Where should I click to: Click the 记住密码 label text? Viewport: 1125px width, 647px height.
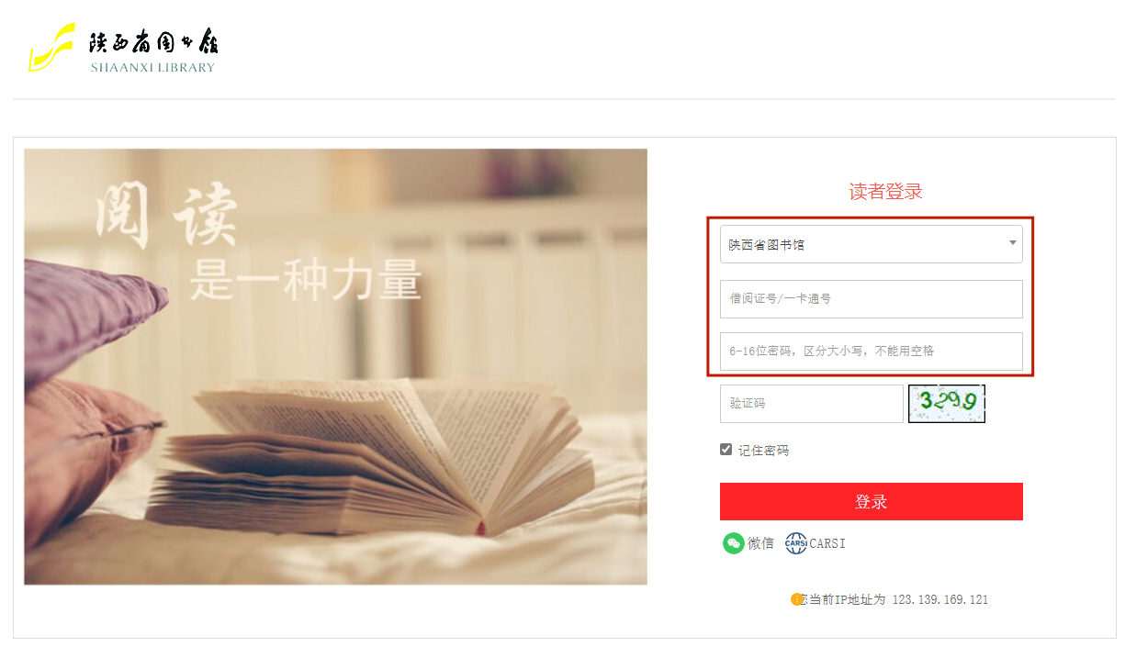763,451
